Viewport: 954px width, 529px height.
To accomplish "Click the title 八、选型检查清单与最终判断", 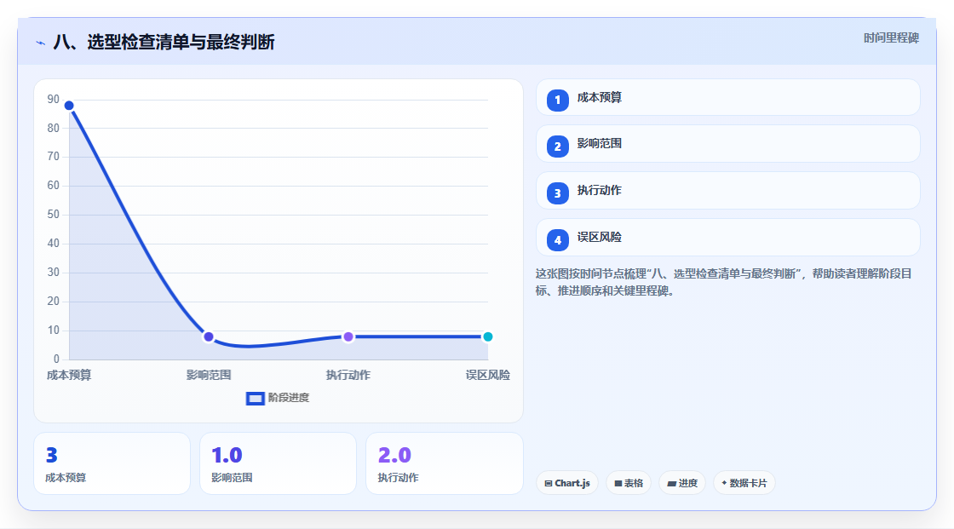I will click(164, 42).
